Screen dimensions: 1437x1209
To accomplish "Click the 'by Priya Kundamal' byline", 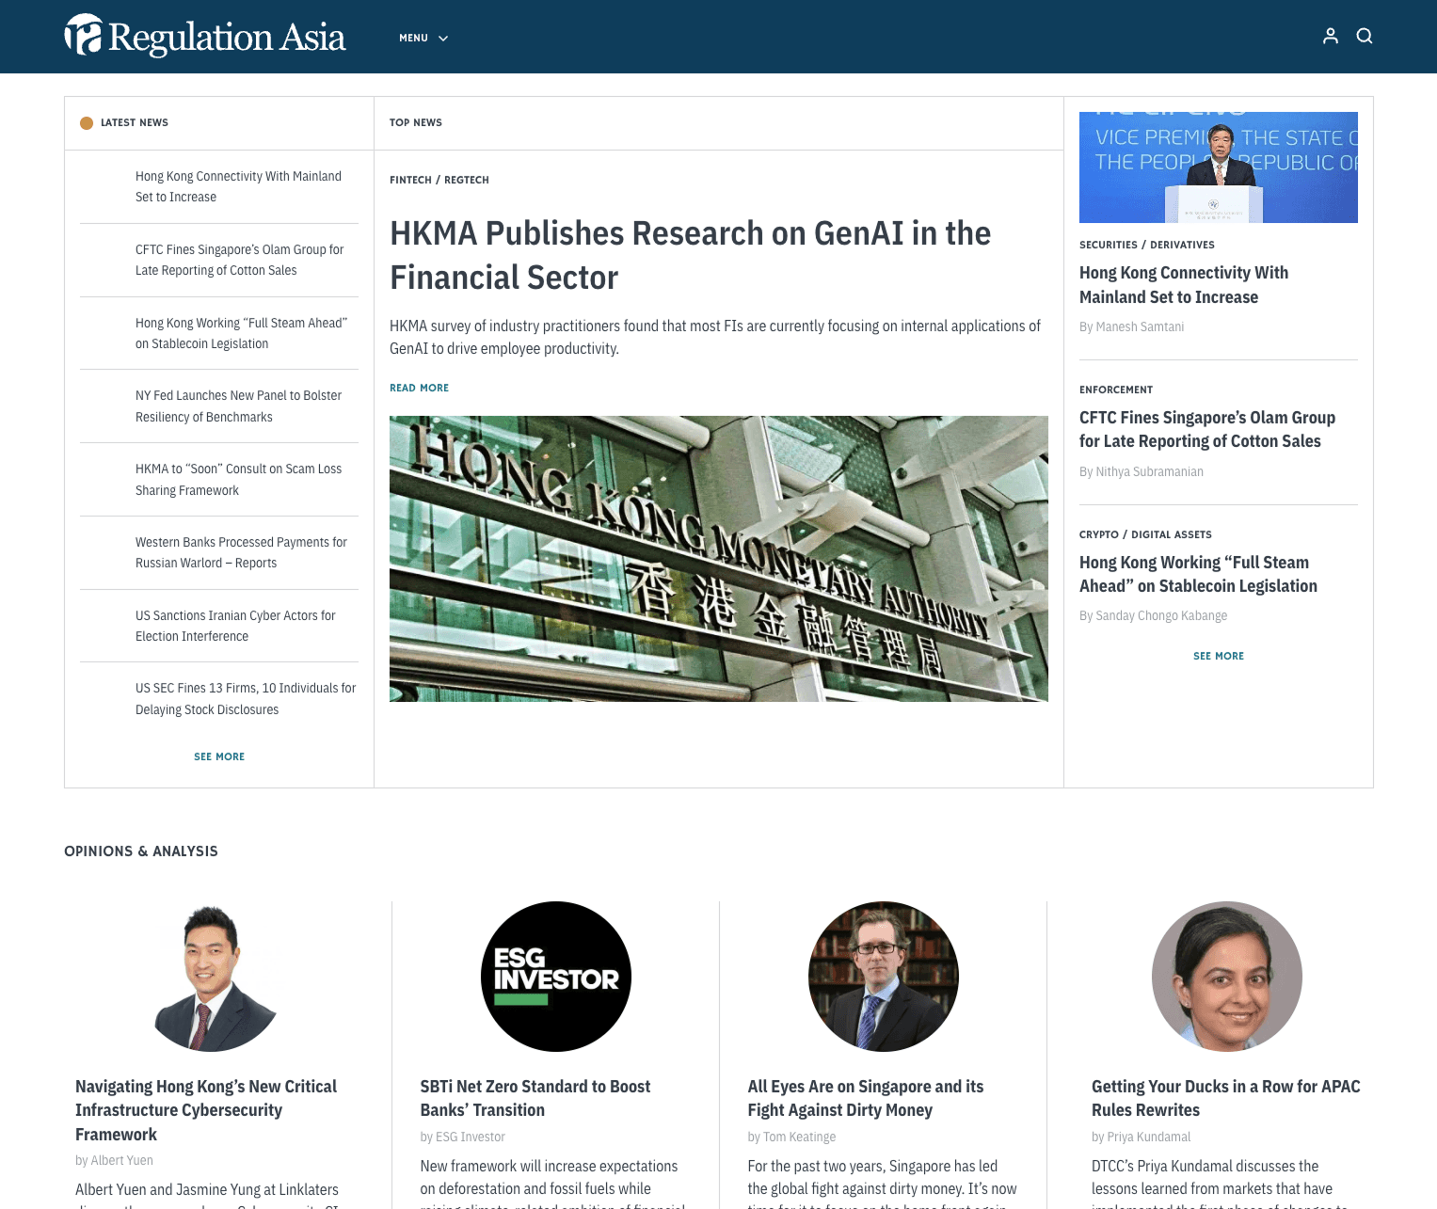I will pyautogui.click(x=1142, y=1137).
